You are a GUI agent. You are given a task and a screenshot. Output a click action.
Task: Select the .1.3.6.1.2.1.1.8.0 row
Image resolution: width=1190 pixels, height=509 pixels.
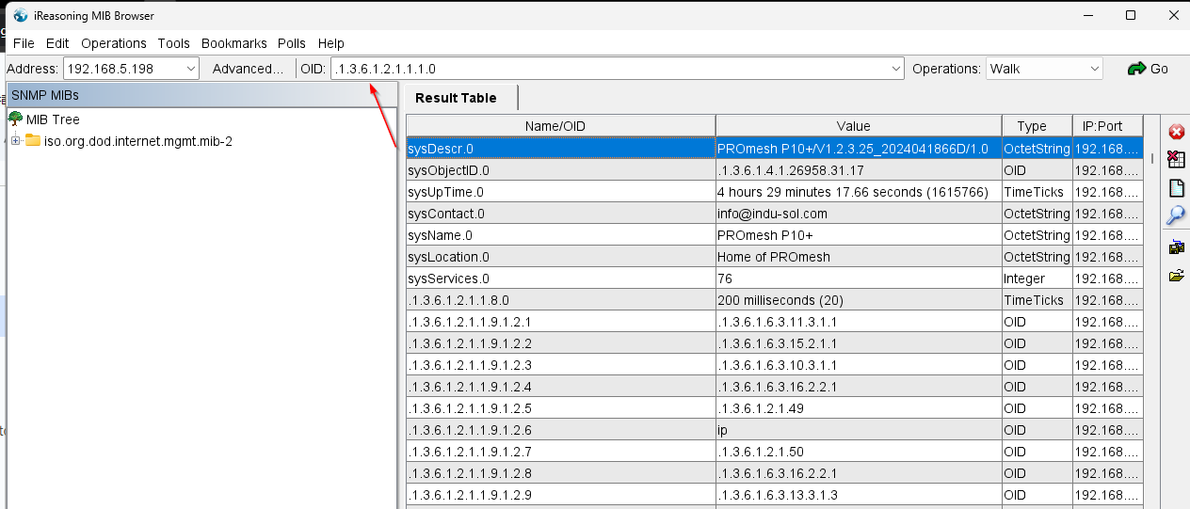click(775, 300)
